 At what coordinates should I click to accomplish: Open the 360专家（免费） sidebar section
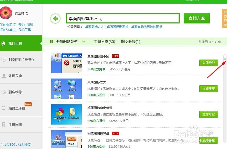21,60
